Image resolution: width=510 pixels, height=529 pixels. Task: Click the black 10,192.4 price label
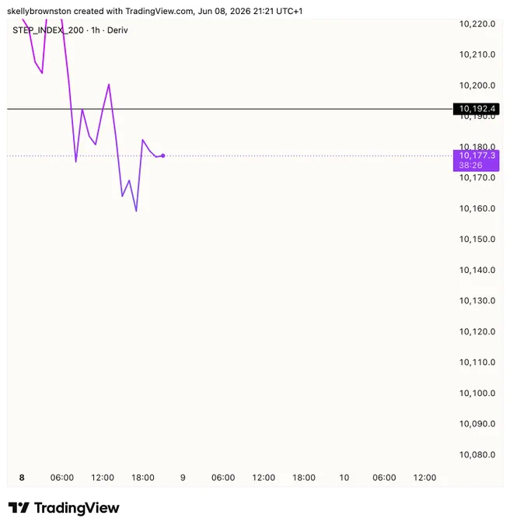coord(476,109)
